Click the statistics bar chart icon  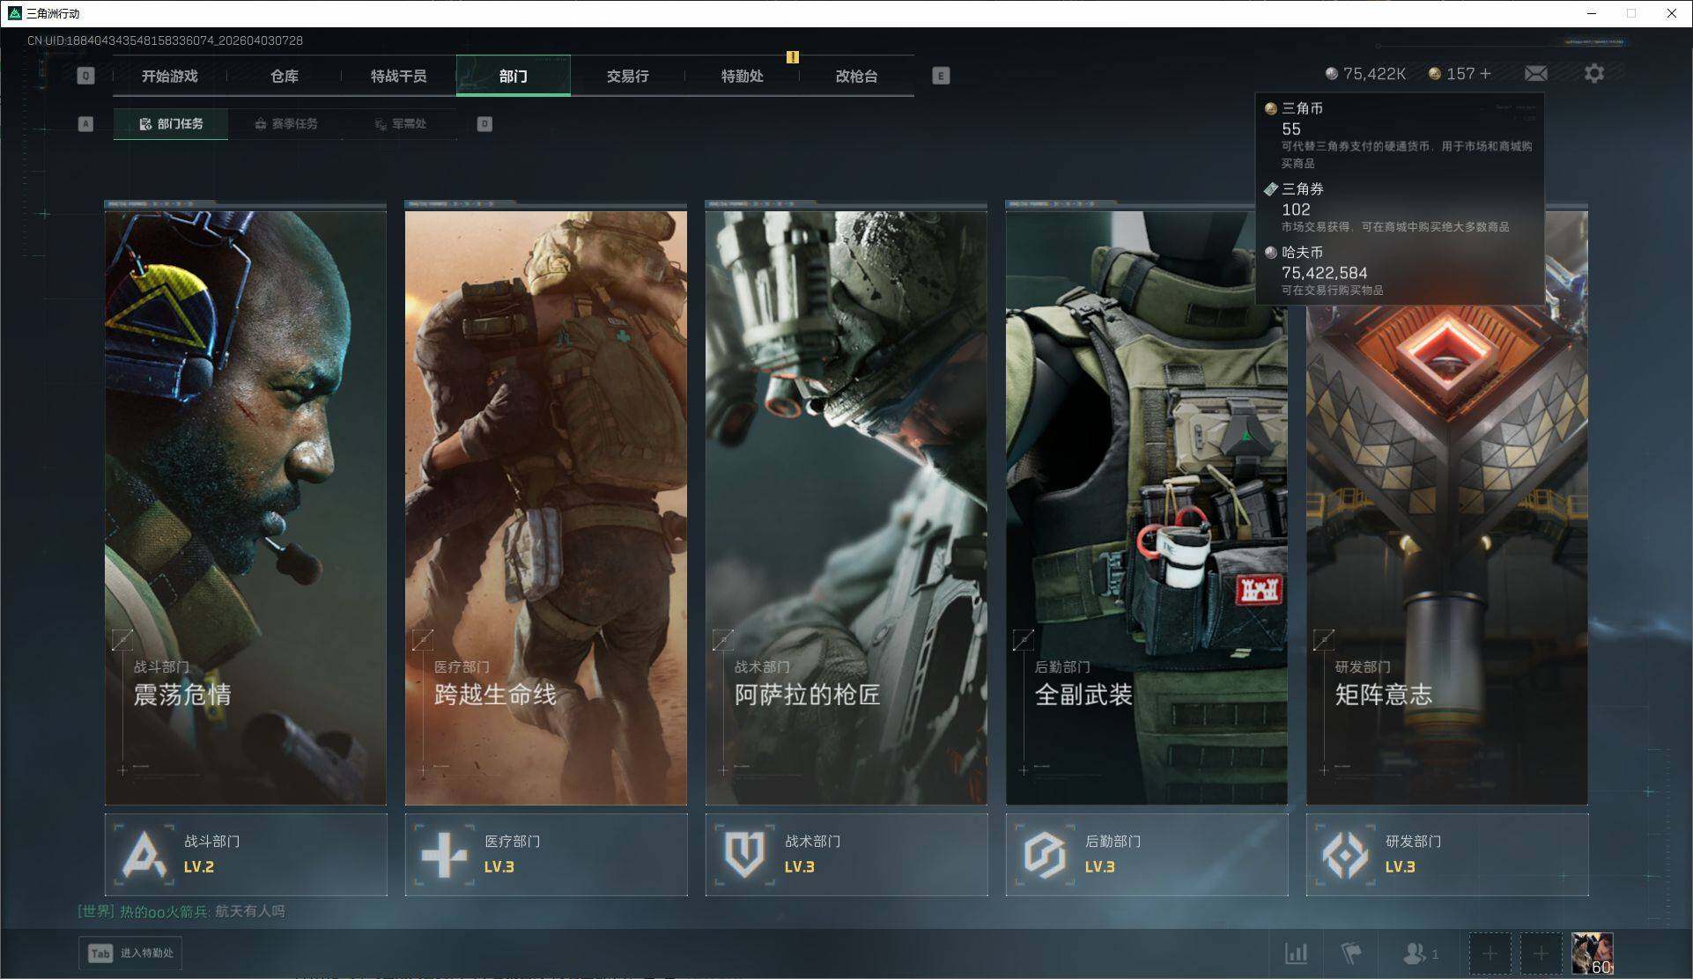pos(1296,953)
